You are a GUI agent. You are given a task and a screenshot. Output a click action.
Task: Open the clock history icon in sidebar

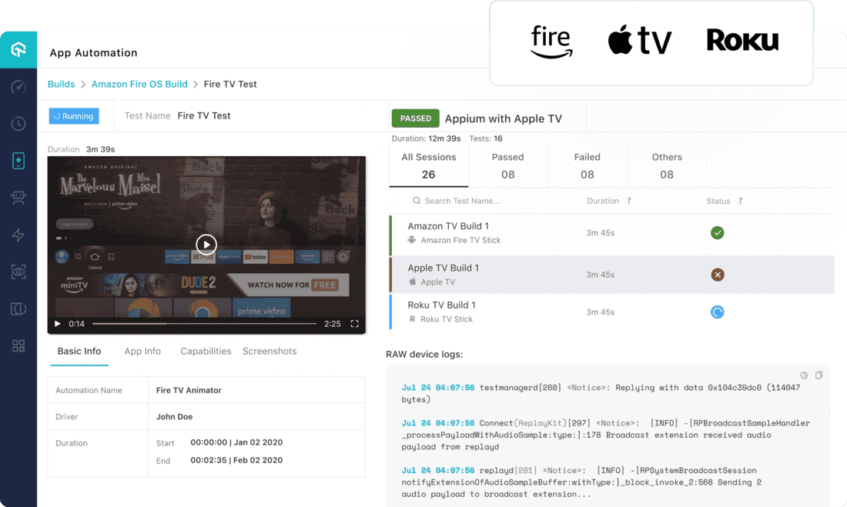click(18, 124)
